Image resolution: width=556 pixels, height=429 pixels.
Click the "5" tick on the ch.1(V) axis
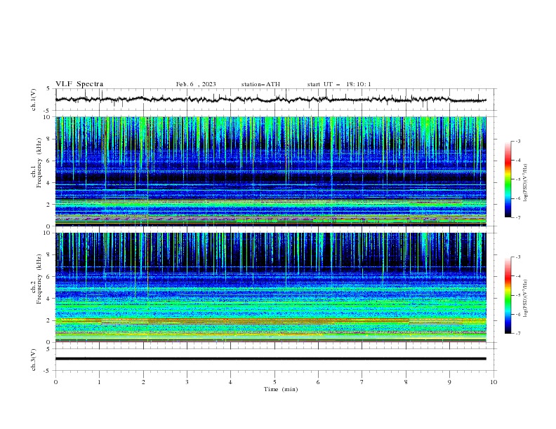click(x=49, y=88)
